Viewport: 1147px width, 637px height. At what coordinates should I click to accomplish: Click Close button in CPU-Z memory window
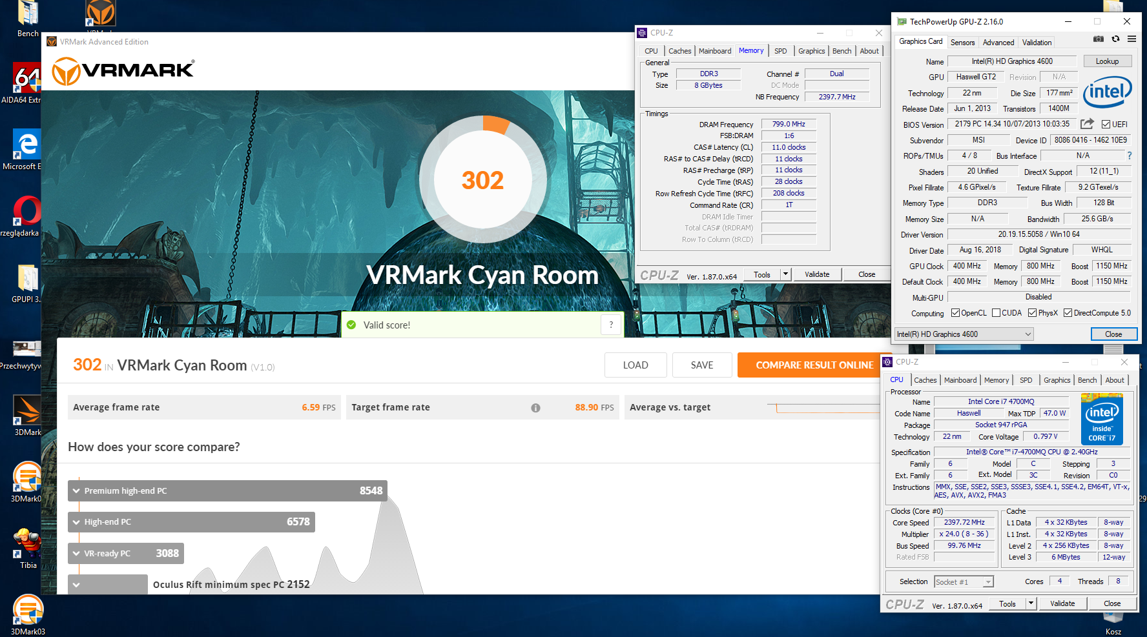tap(867, 274)
